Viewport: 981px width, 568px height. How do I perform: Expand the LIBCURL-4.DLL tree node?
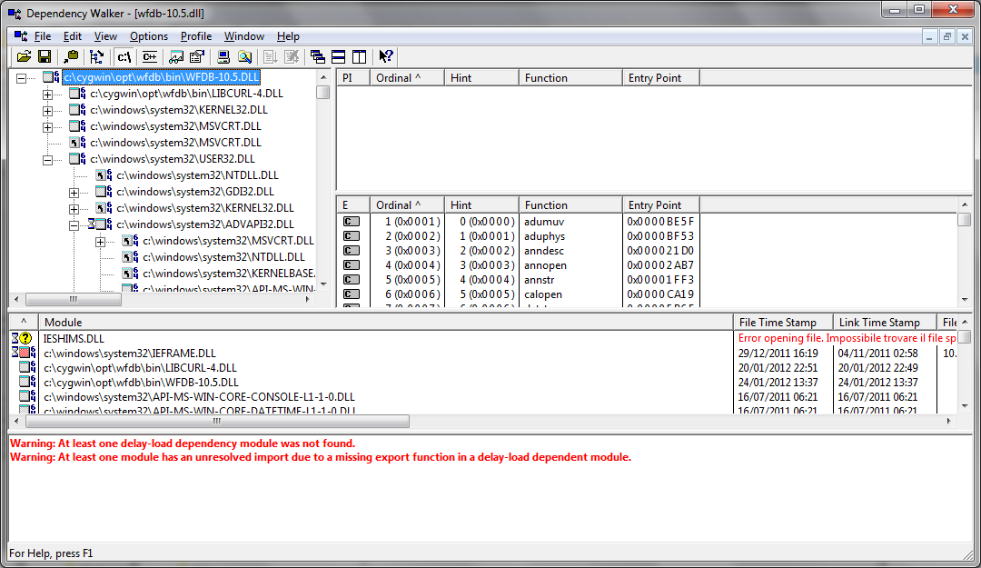tap(48, 95)
